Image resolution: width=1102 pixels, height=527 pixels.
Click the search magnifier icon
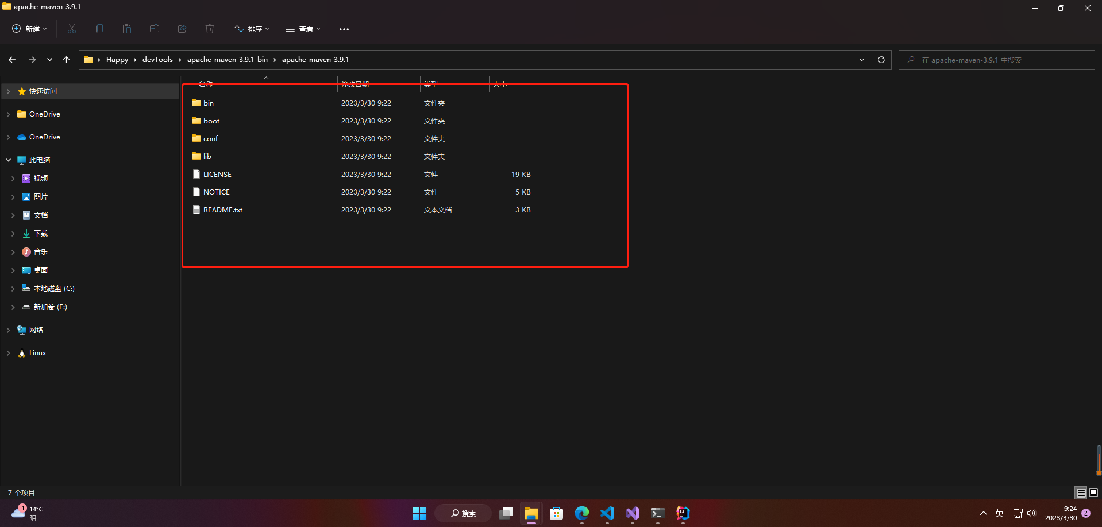[x=911, y=60]
